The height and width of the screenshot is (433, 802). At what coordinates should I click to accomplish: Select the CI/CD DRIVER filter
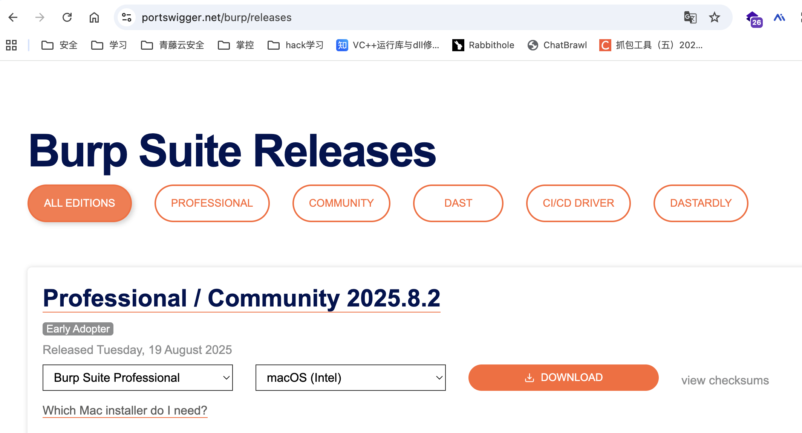579,203
